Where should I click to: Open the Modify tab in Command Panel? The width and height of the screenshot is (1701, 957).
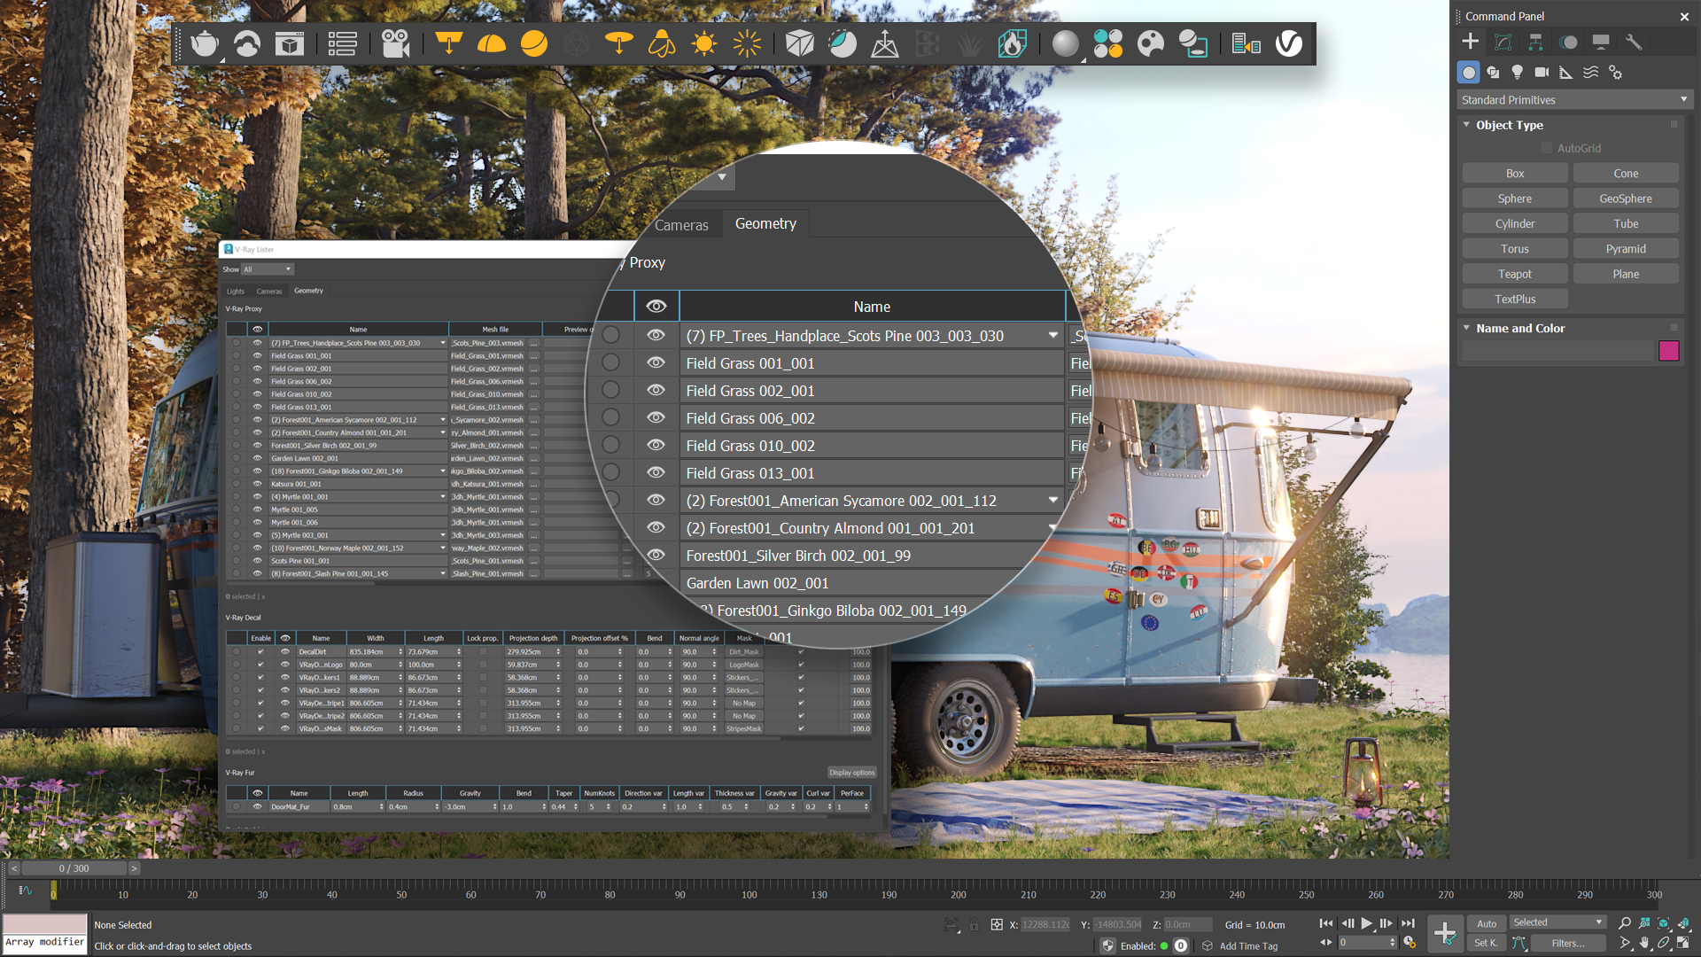coord(1503,42)
